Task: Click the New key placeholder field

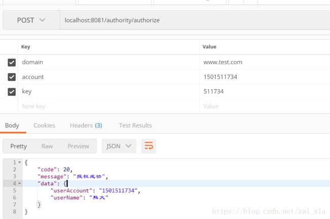Action: pos(109,106)
